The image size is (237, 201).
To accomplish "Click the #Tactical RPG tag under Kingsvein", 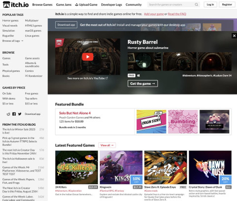I will [x=107, y=191].
